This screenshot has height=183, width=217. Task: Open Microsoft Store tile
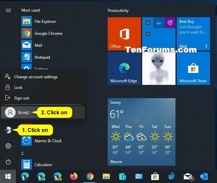tap(193, 68)
